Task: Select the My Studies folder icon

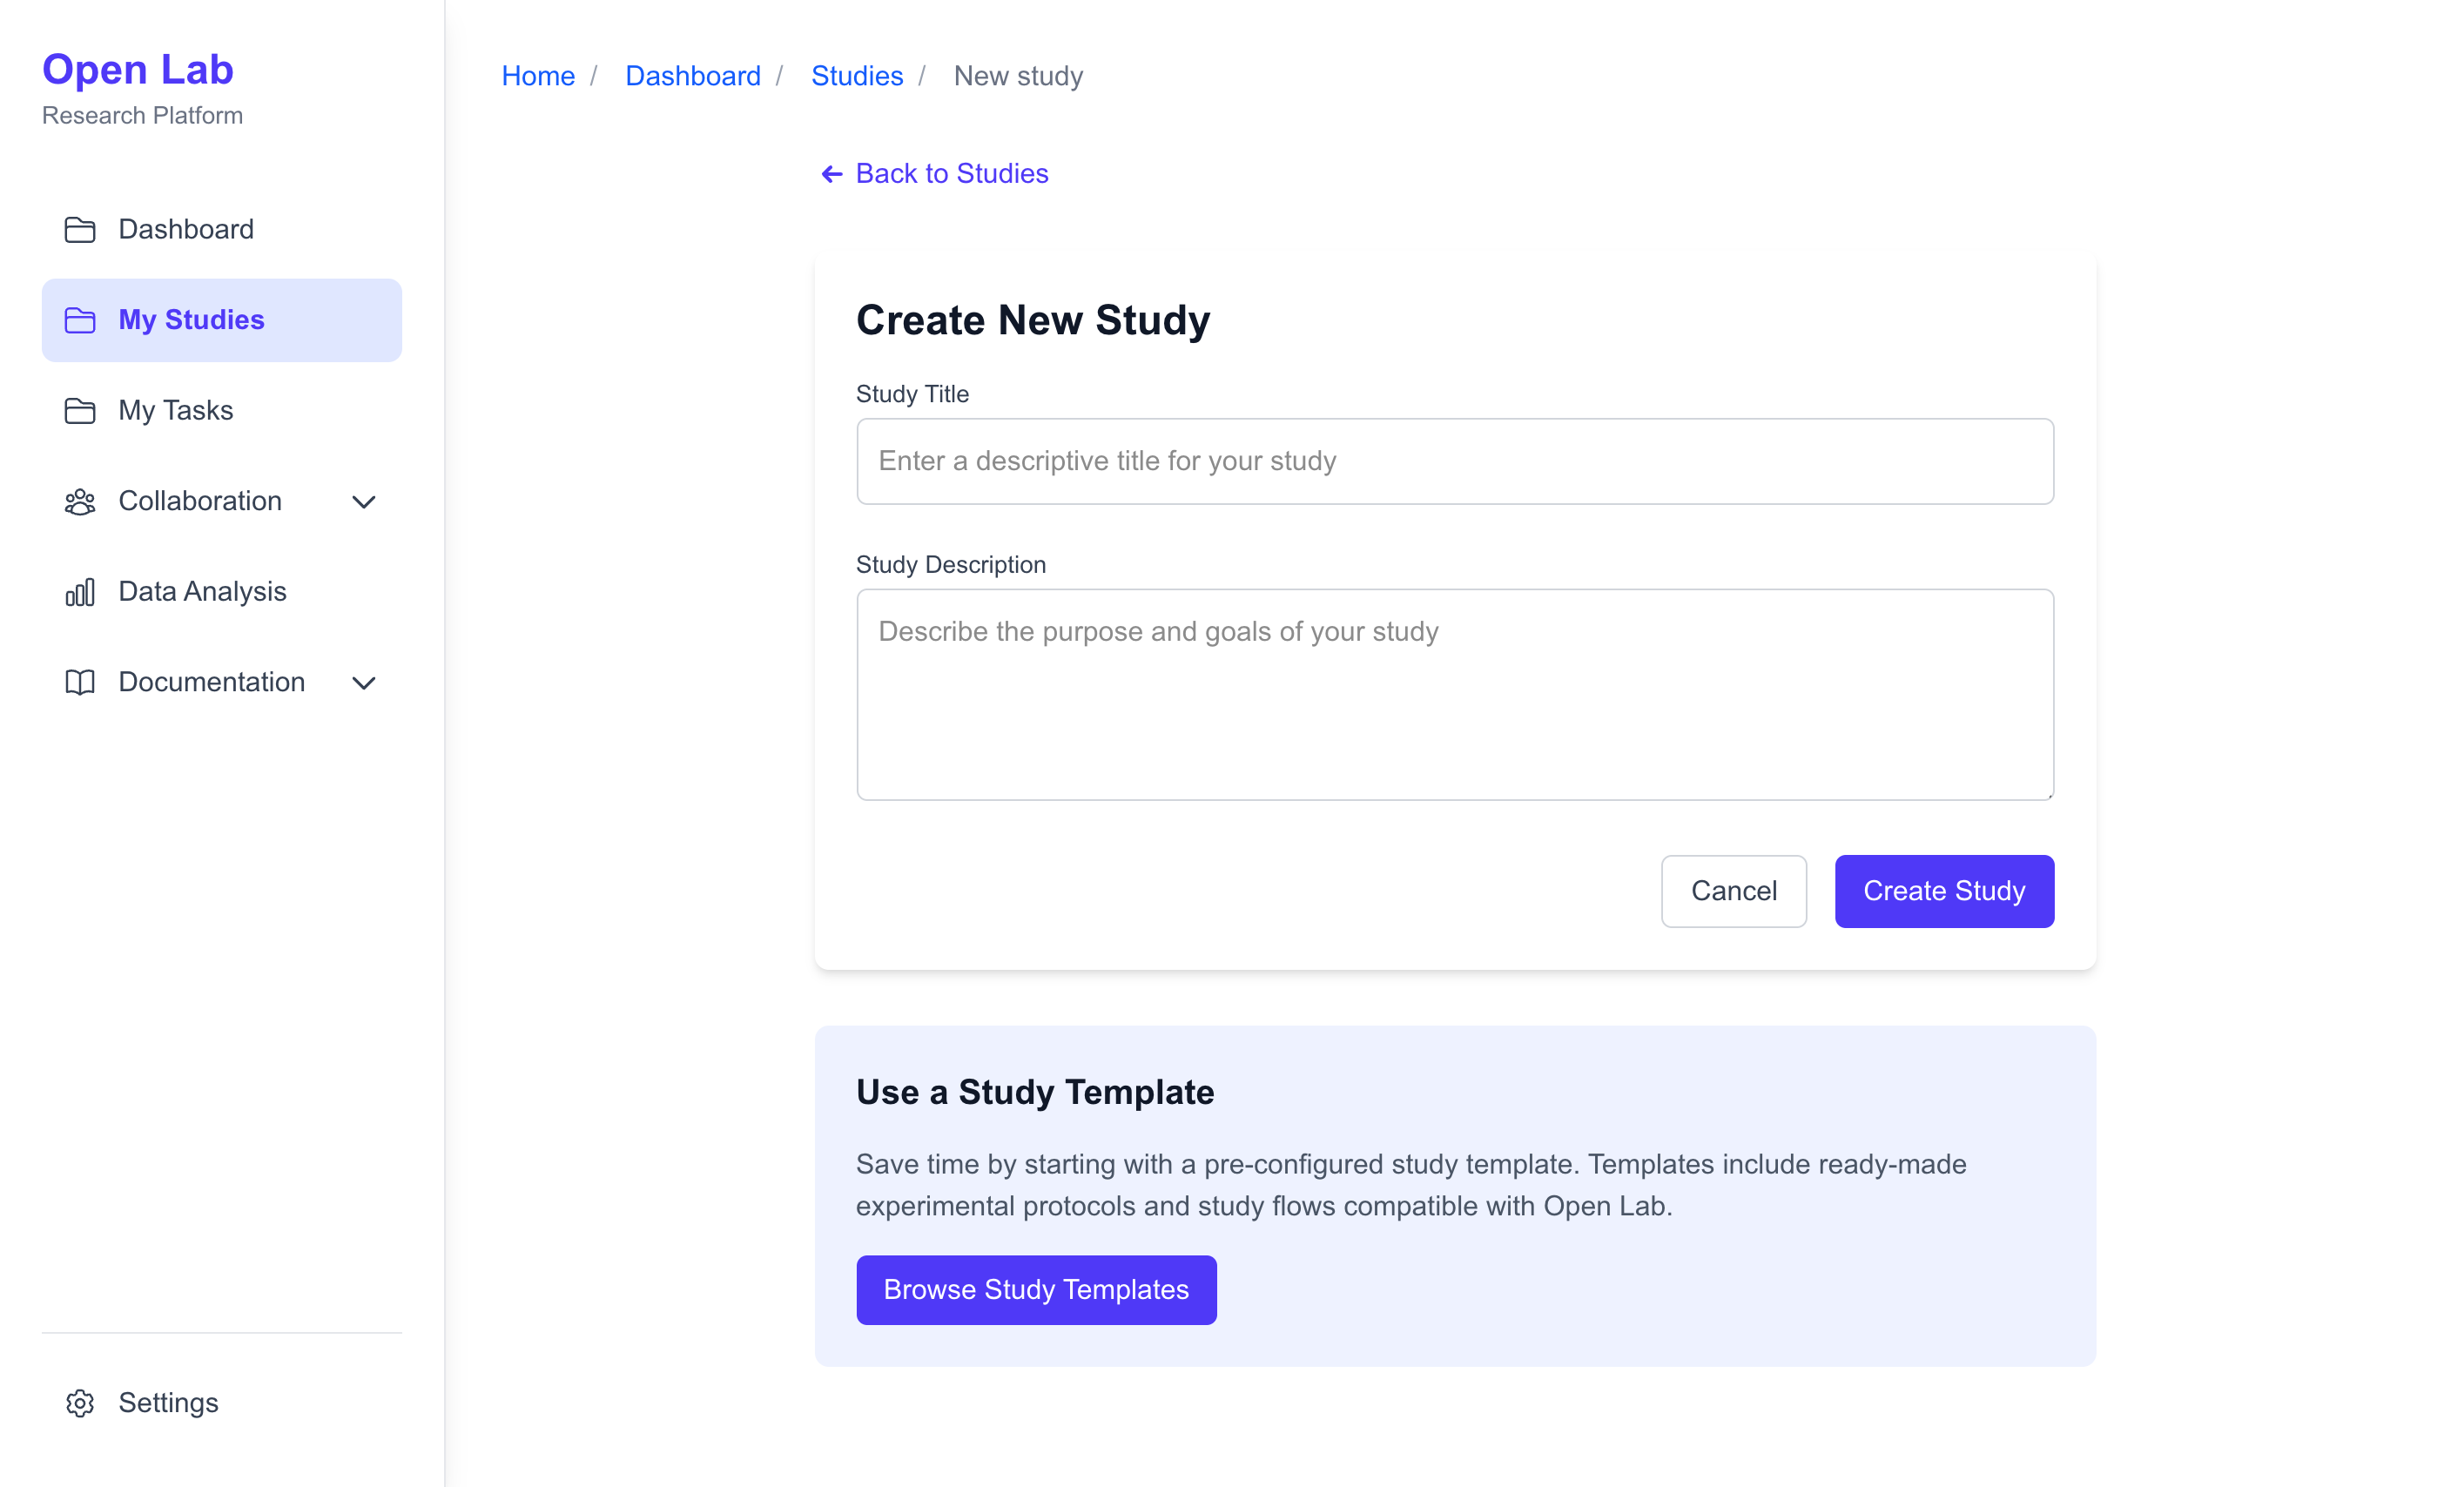Action: pyautogui.click(x=79, y=320)
